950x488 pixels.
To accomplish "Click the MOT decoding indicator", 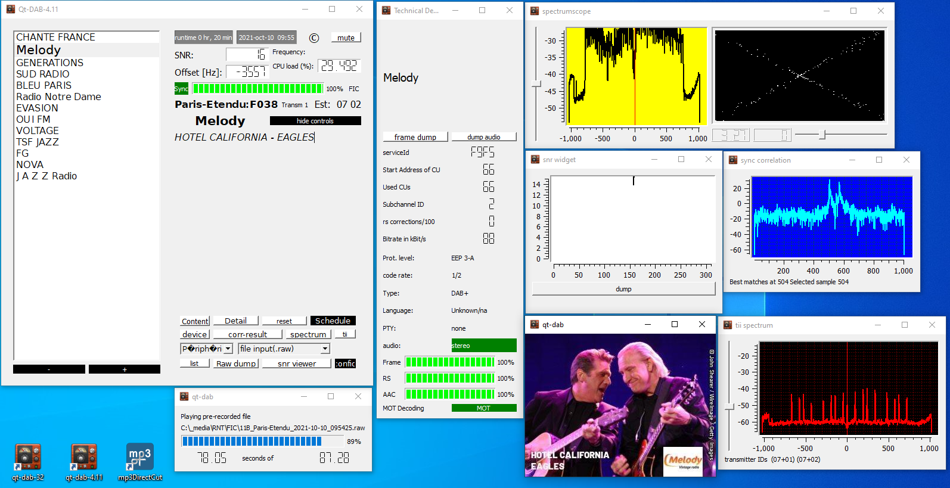I will 484,408.
